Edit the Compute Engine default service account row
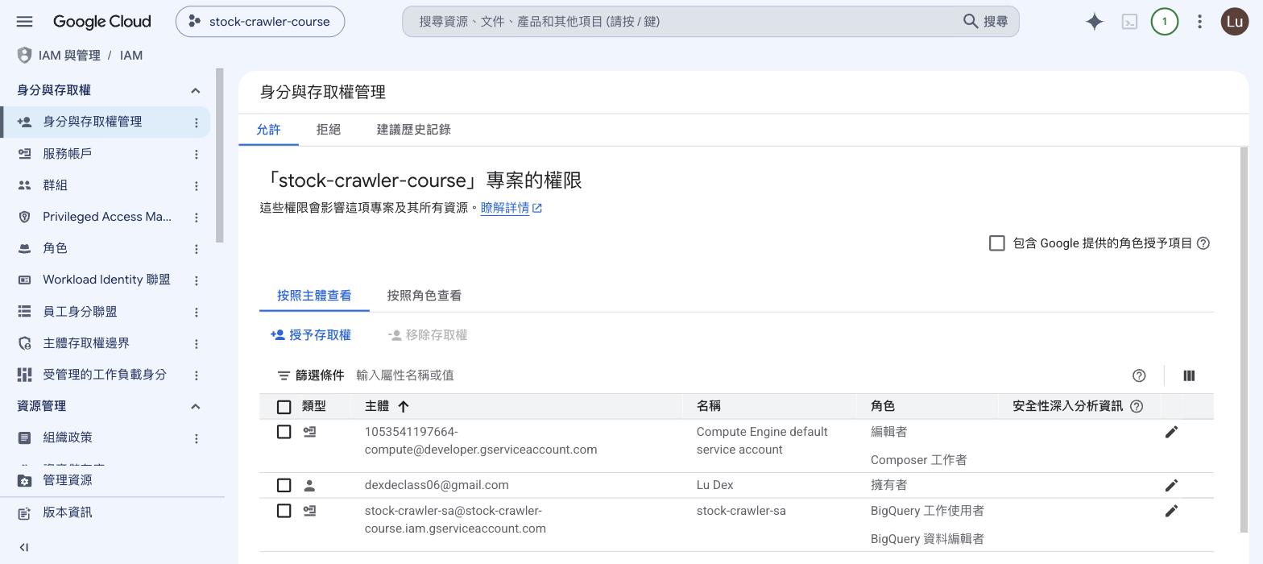 1171,432
